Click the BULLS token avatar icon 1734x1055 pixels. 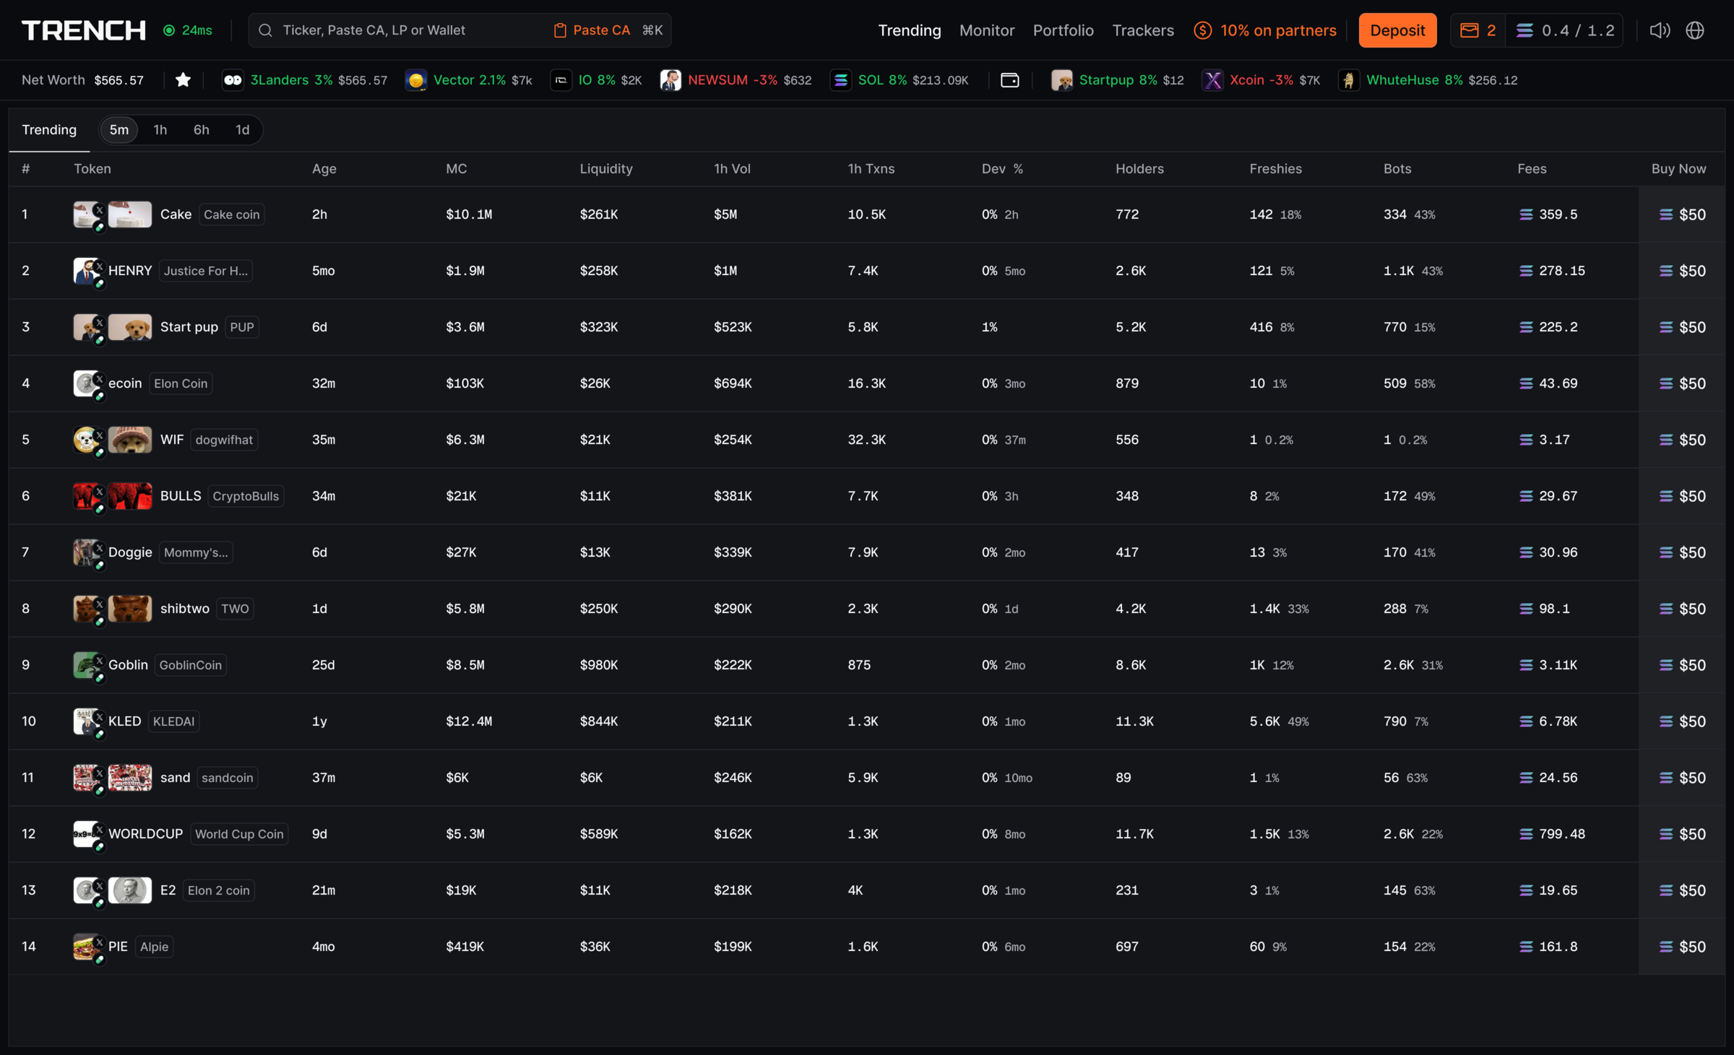(87, 496)
